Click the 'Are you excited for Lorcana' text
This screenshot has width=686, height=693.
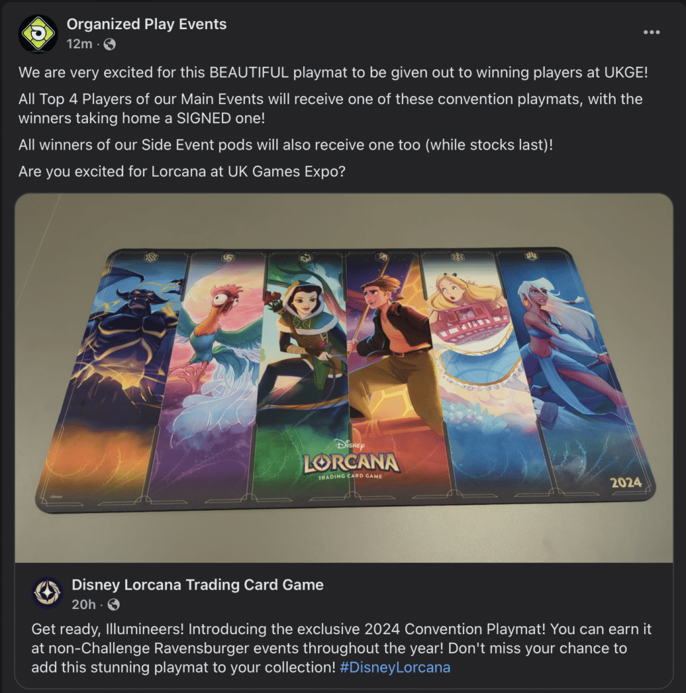click(182, 171)
